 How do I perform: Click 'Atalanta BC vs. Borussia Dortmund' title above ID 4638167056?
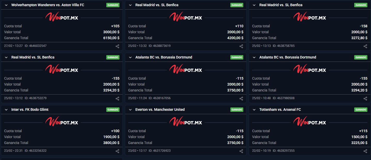(x=164, y=57)
